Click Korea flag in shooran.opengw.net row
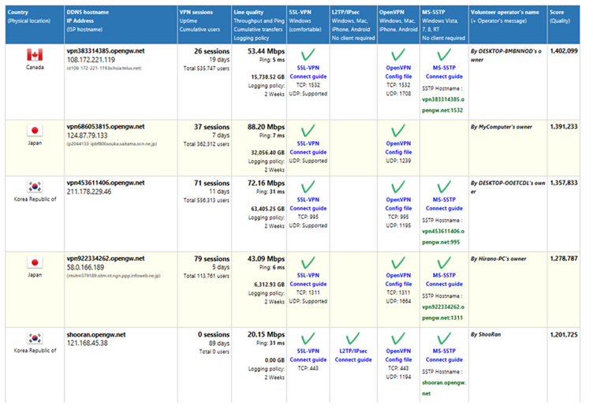Screen dimensions: 593x409 click(35, 338)
